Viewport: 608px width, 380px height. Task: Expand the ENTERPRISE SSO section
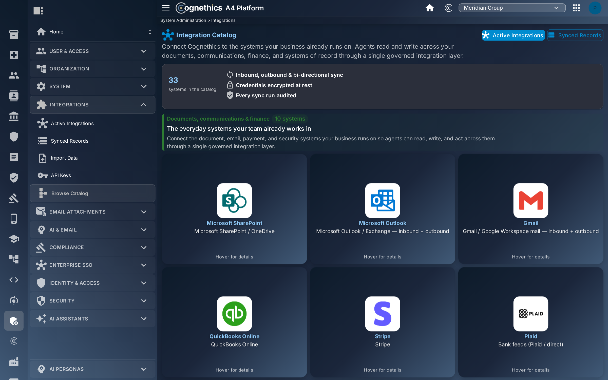click(x=92, y=265)
